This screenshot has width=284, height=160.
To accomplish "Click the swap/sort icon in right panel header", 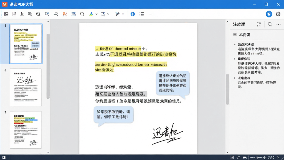I will point(259,24).
